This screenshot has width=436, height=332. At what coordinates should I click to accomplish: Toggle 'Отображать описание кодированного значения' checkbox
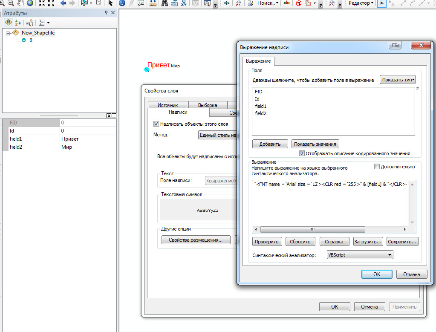(302, 153)
